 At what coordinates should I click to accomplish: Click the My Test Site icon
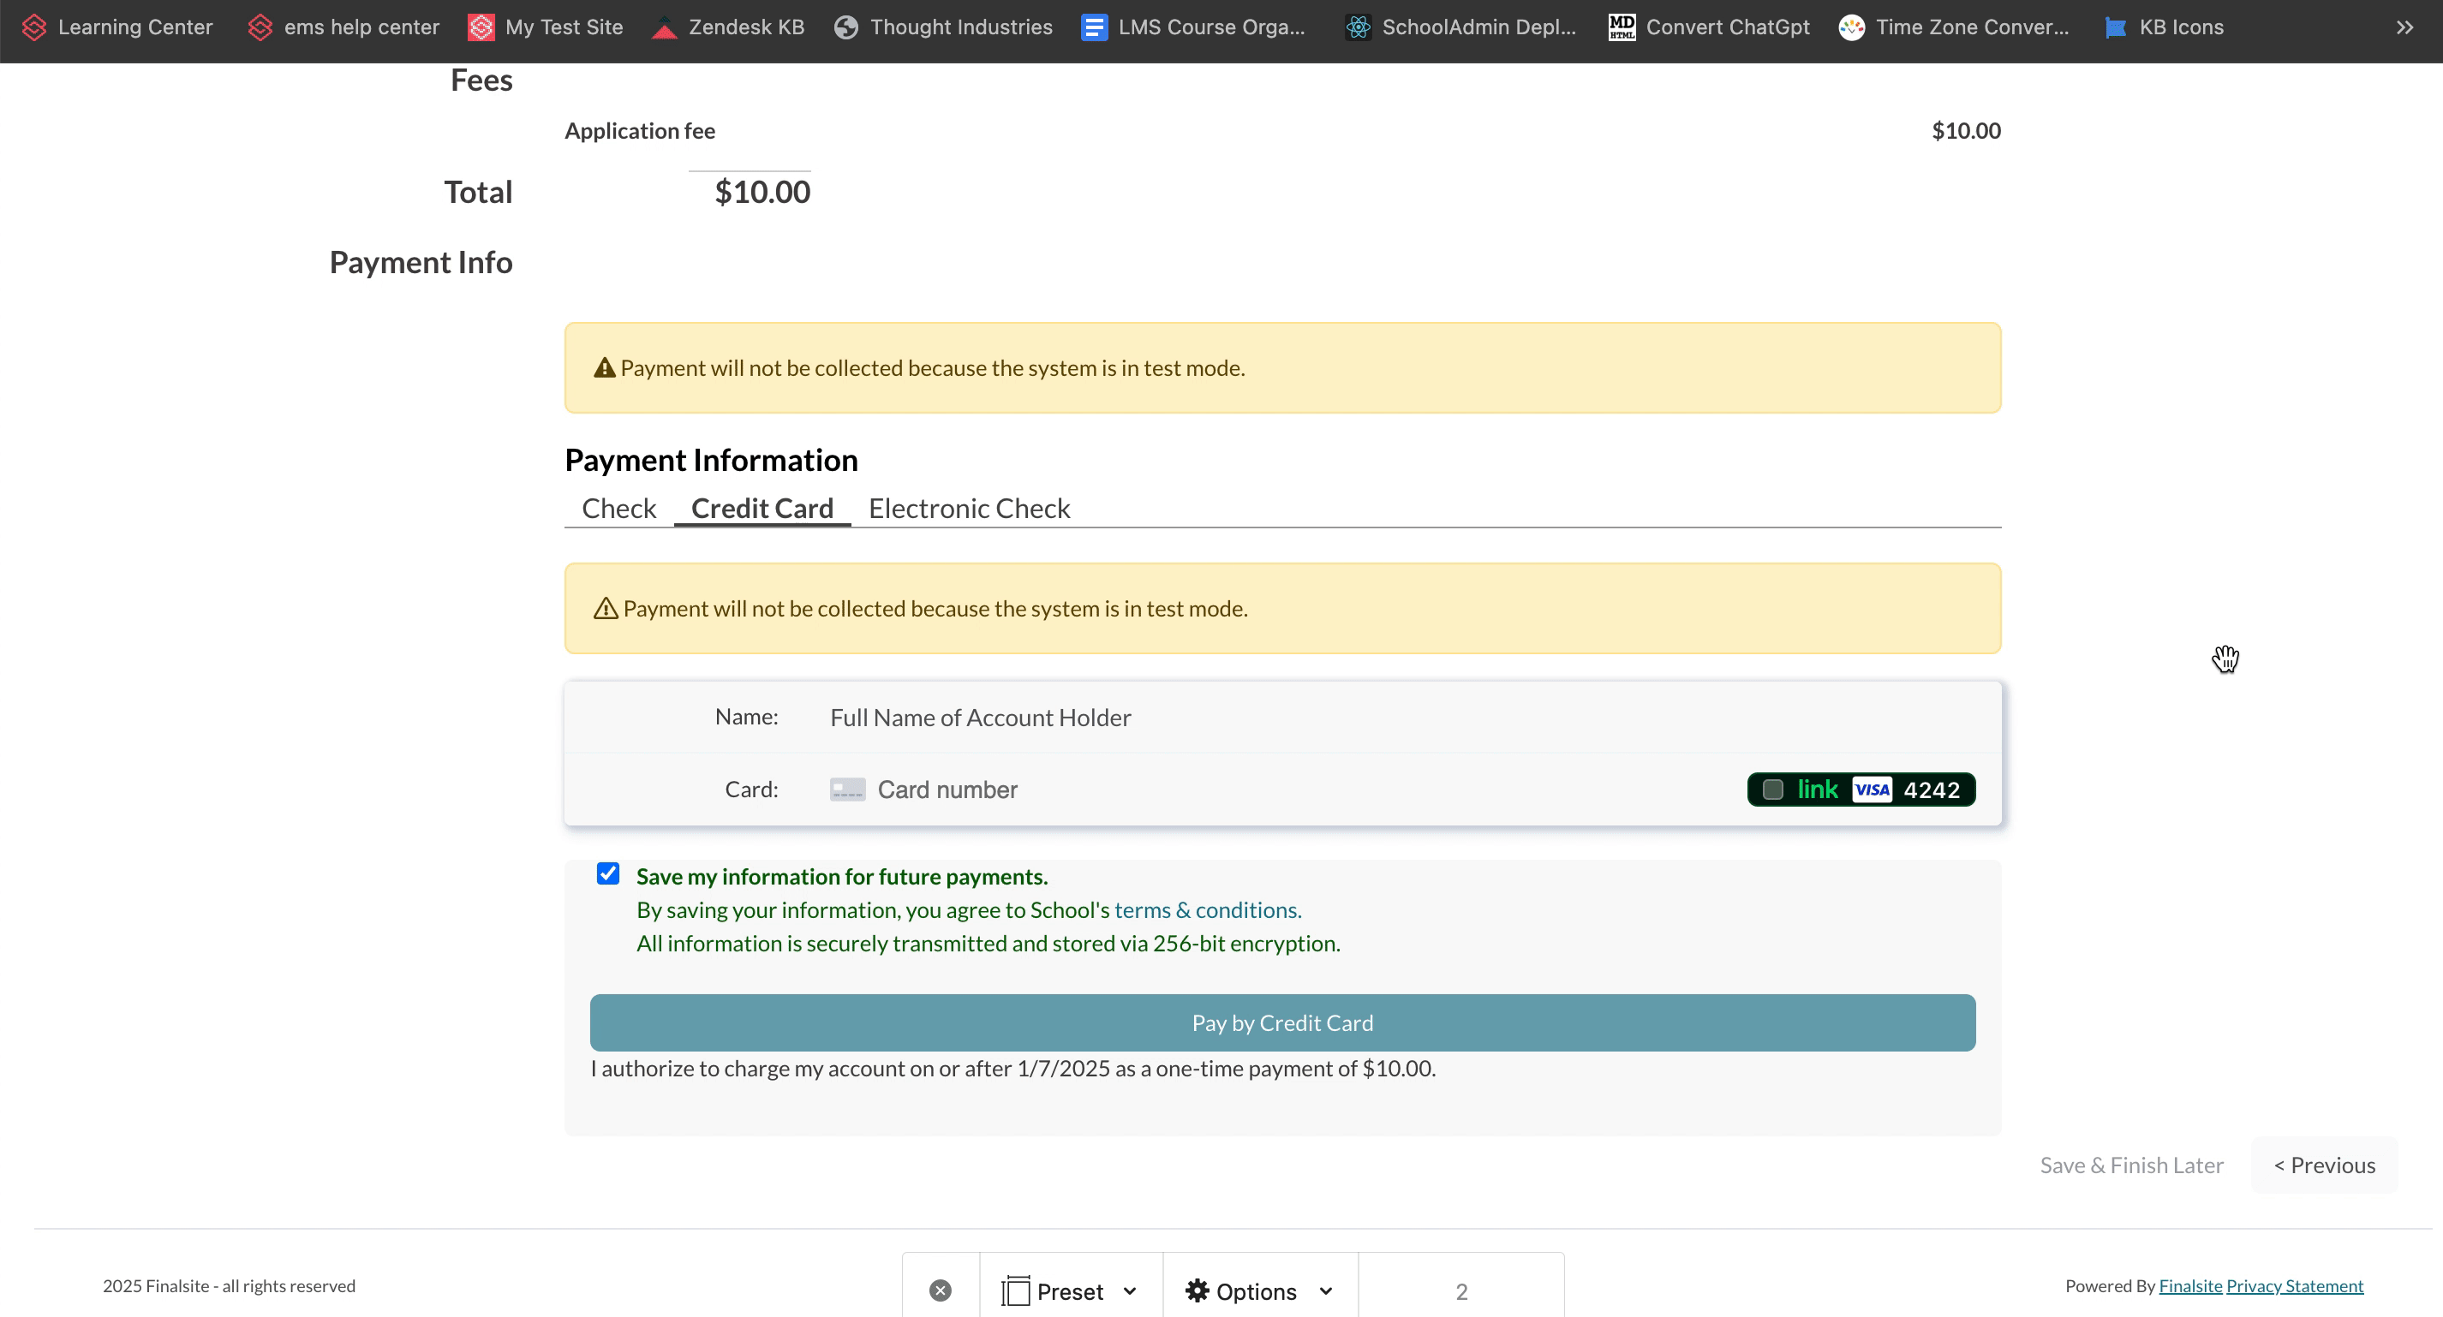(479, 24)
